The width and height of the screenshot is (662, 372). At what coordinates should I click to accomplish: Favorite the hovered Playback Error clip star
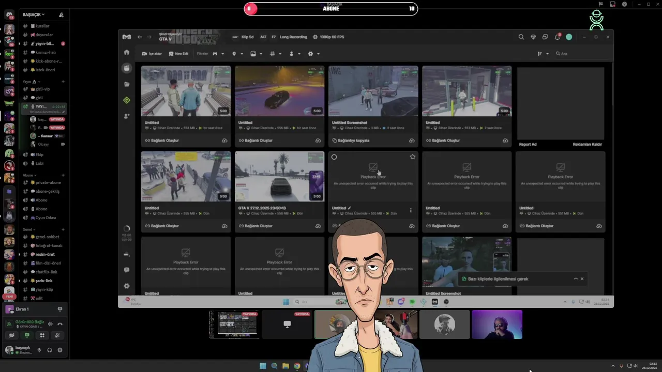pos(412,157)
